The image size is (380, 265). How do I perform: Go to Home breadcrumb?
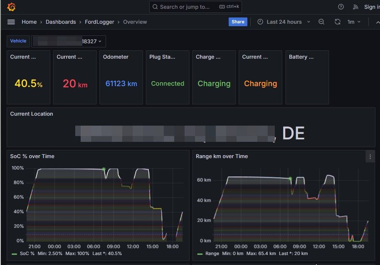[x=29, y=22]
